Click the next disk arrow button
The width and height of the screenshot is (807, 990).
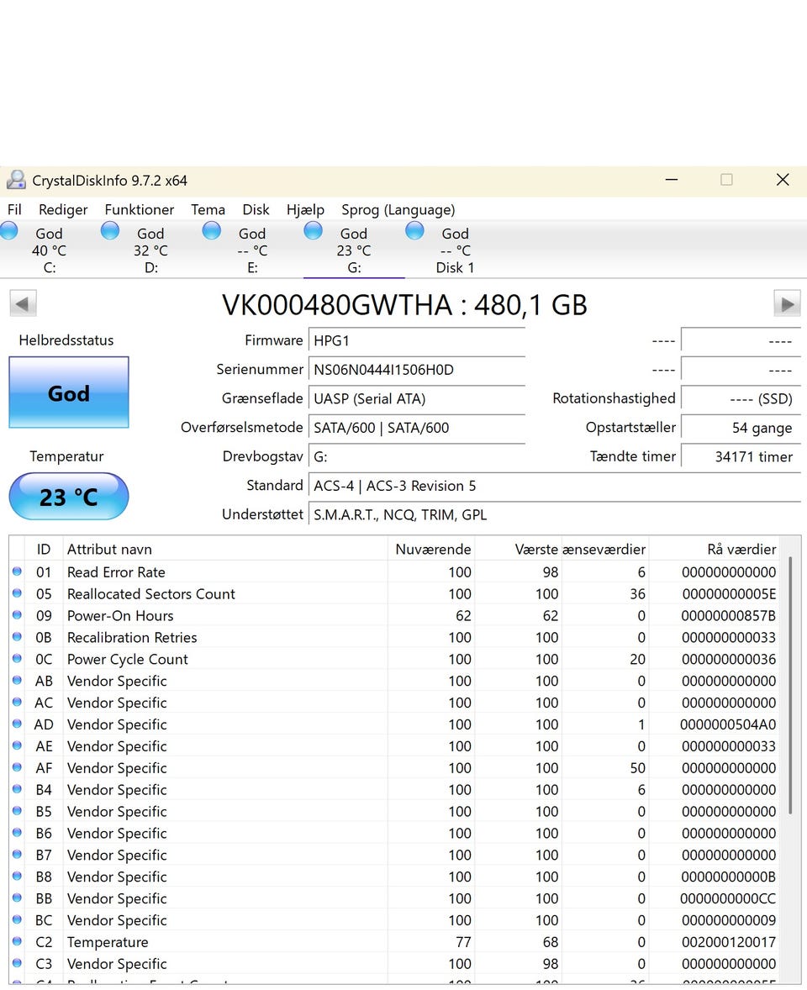coord(787,304)
